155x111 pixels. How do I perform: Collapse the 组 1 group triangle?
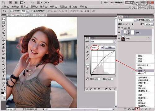point(122,28)
